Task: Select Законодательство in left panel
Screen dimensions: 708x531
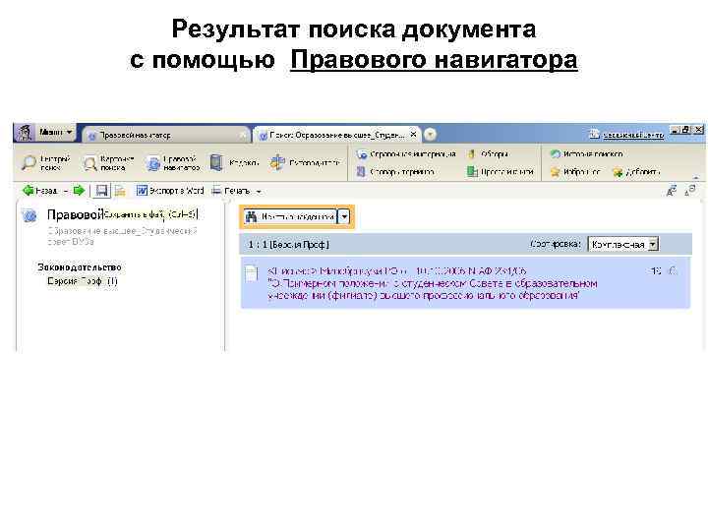Action: click(80, 267)
